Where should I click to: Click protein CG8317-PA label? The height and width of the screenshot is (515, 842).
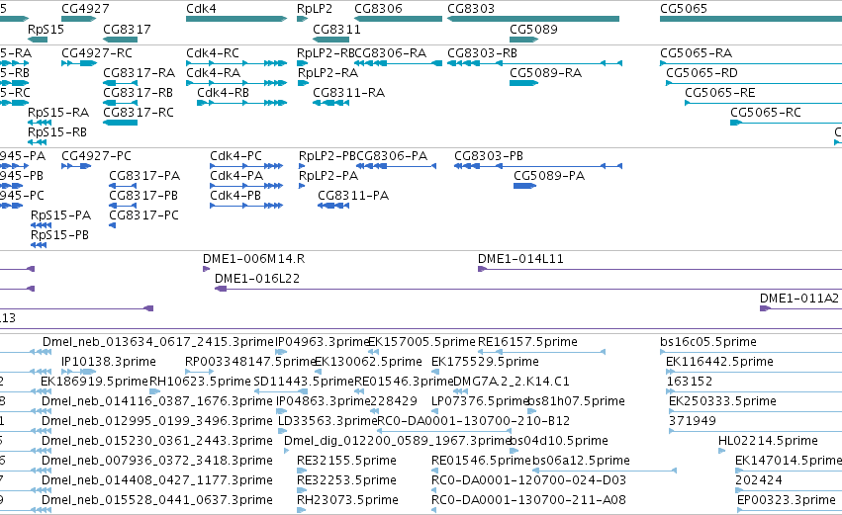tap(144, 176)
